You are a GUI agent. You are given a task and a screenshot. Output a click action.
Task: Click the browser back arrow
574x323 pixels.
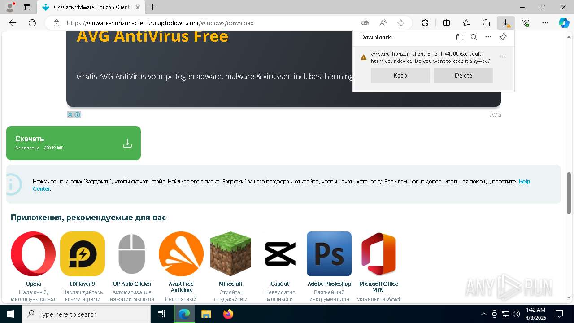13,23
